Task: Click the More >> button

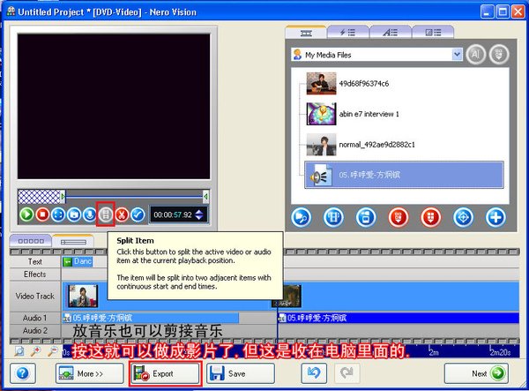Action: click(x=90, y=373)
